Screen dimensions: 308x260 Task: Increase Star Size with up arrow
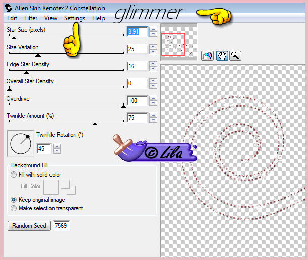[153, 29]
